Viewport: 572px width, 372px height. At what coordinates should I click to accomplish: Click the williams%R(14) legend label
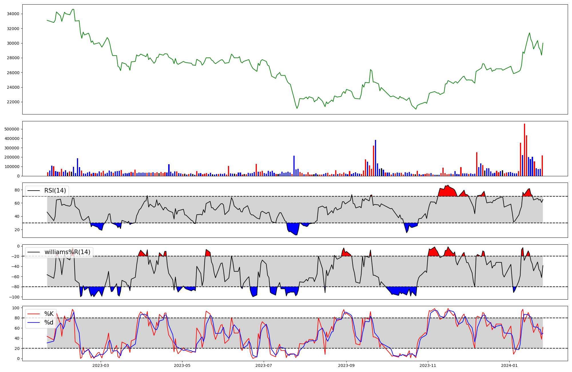67,252
